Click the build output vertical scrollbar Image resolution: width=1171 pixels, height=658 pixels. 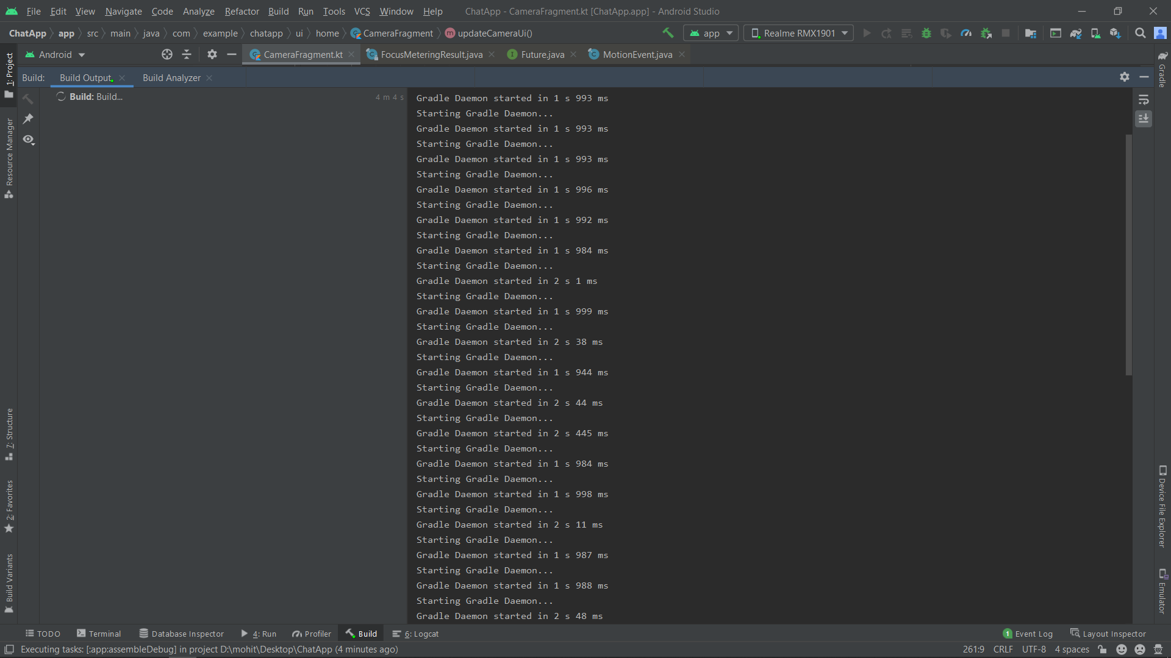tap(1128, 255)
